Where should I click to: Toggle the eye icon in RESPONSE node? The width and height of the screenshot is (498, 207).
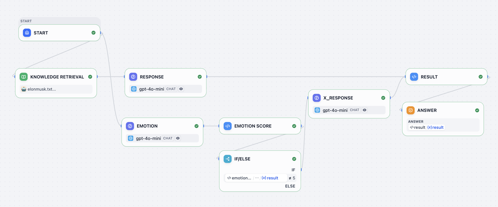[x=181, y=89]
